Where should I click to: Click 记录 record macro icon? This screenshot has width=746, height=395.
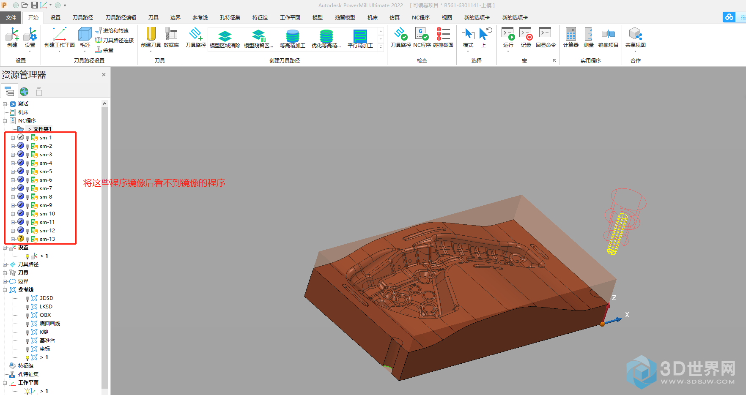click(x=526, y=38)
